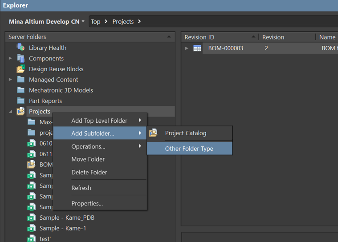Click the Projects folder icon in tree
The height and width of the screenshot is (242, 338).
click(x=20, y=111)
